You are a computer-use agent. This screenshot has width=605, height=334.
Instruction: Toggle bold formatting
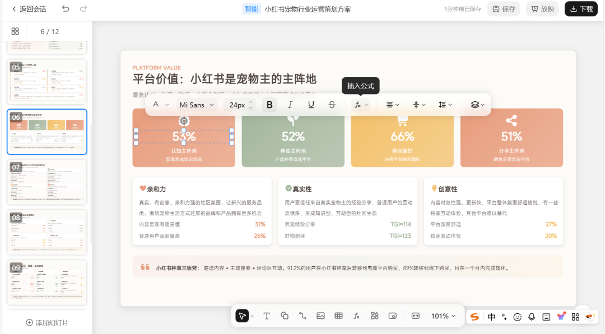[x=269, y=105]
